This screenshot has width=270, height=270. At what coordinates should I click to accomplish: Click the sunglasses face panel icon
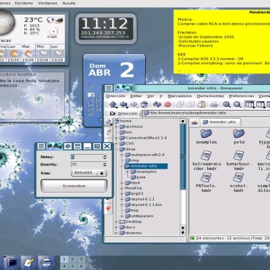[46, 263]
